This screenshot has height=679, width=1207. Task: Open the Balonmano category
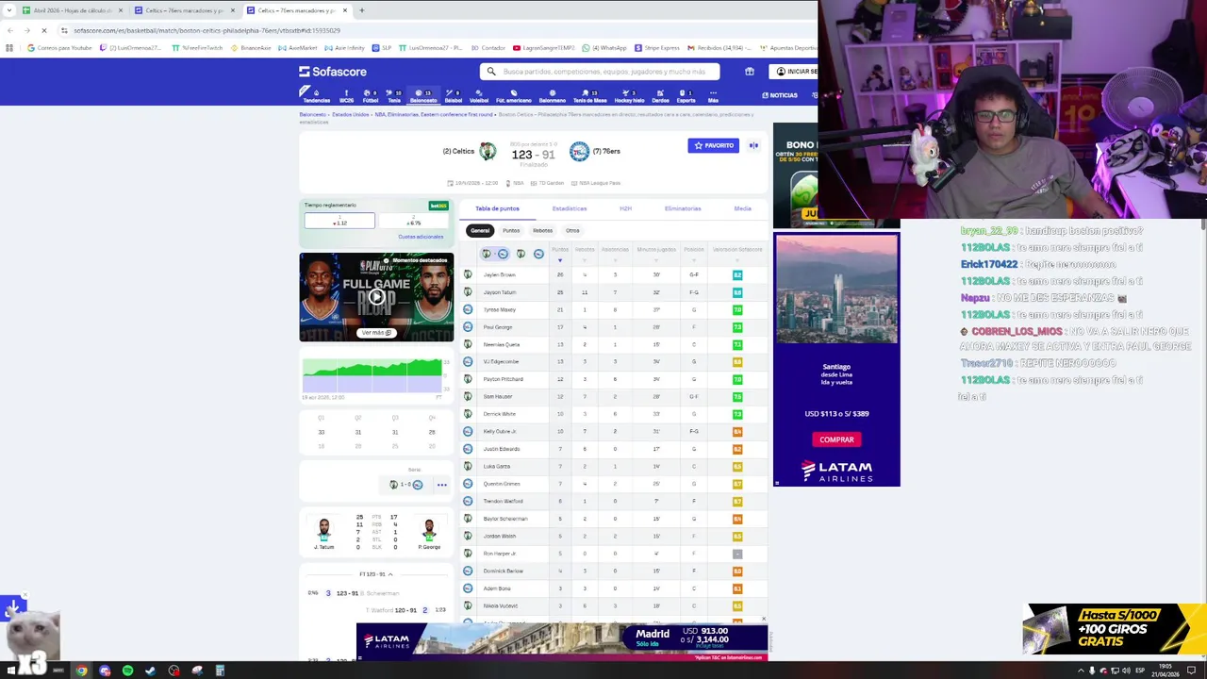553,96
